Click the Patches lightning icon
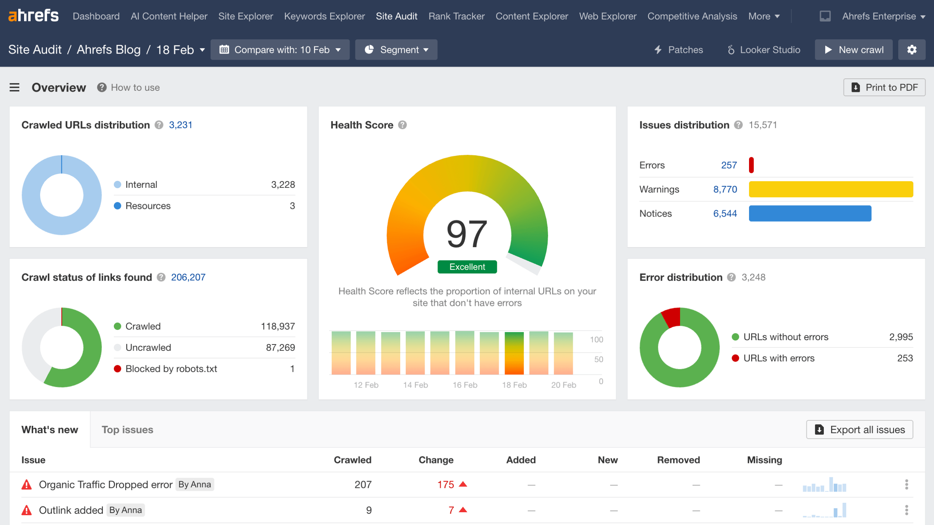Image resolution: width=934 pixels, height=525 pixels. click(x=658, y=50)
